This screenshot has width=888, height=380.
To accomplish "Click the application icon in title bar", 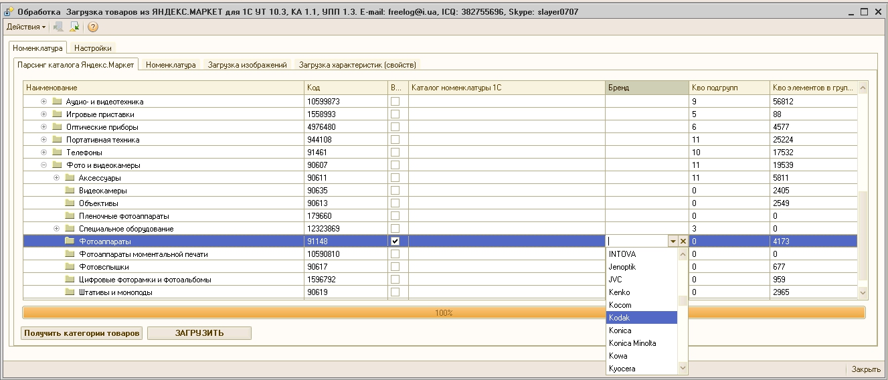I will coord(9,11).
